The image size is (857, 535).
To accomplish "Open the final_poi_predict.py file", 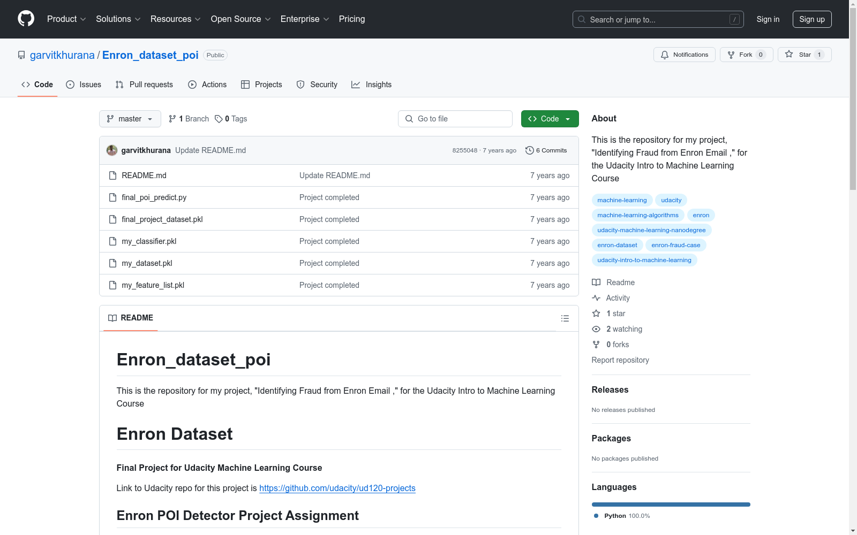I will [154, 197].
